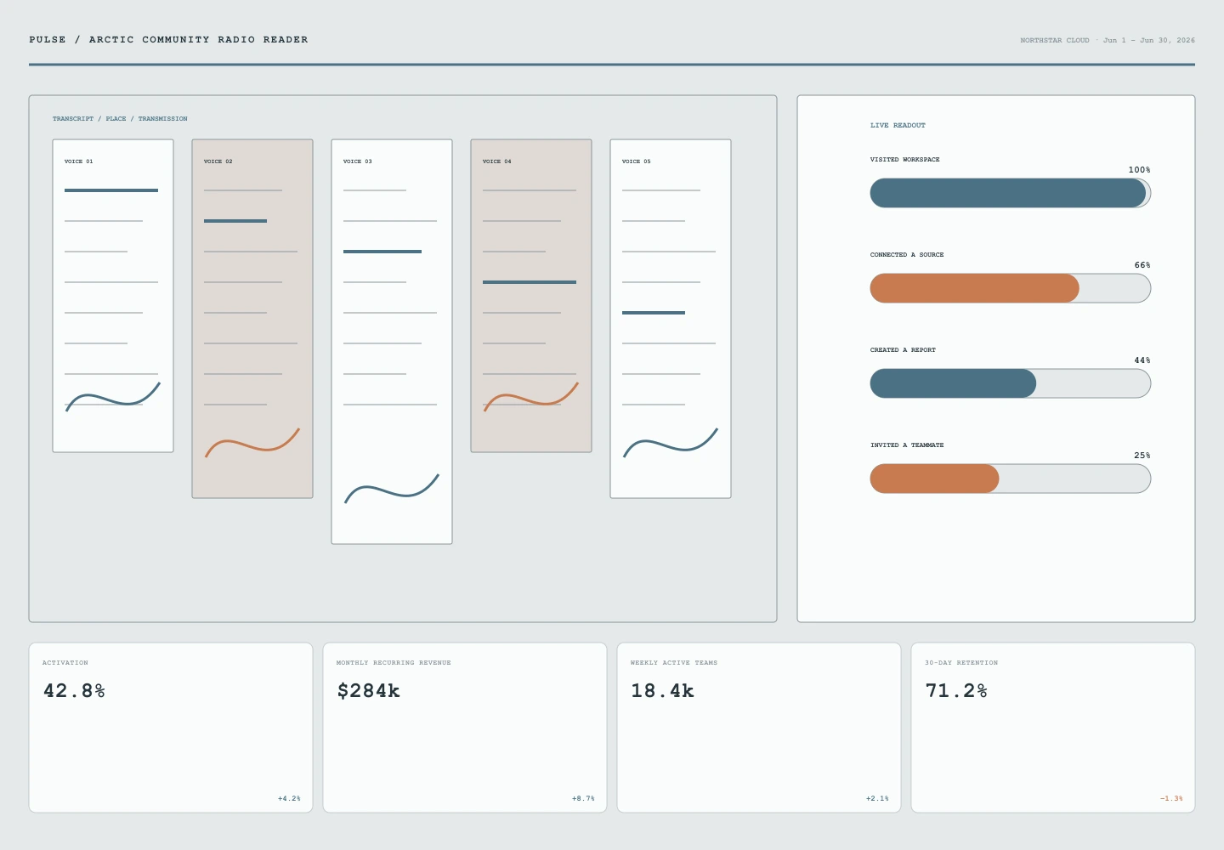Screen dimensions: 1224x850
Task: Click the Invited a Teammate progress bar
Action: [x=1011, y=479]
